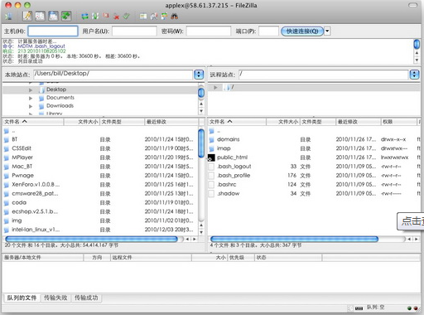Image resolution: width=424 pixels, height=315 pixels.
Task: Select the Mac_BT folder name
Action: pos(22,167)
